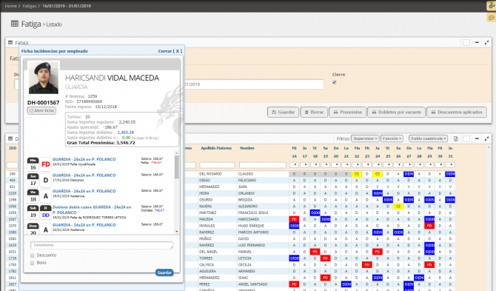Screen dimensions: 496x291
Task: Click the Guardar button in the Fatiga panel
Action: pyautogui.click(x=283, y=113)
